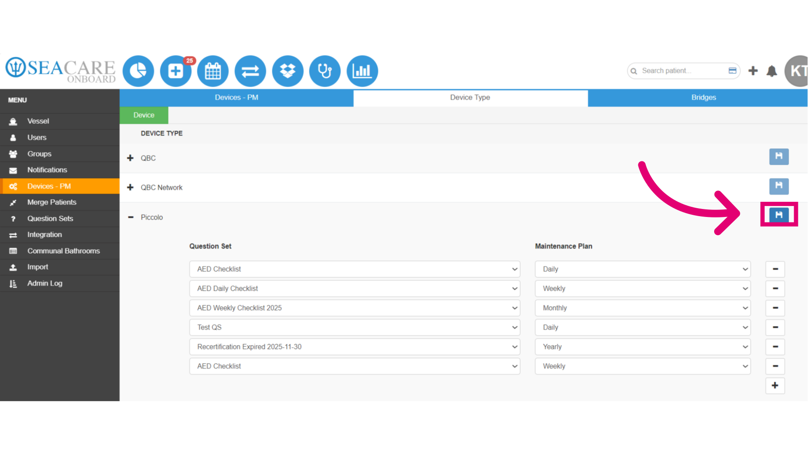
Task: Remove the AED Weekly Checklist 2025 row
Action: tap(775, 308)
